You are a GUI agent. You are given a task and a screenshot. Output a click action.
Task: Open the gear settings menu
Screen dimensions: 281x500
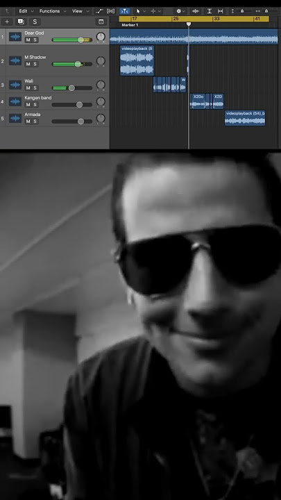180,11
